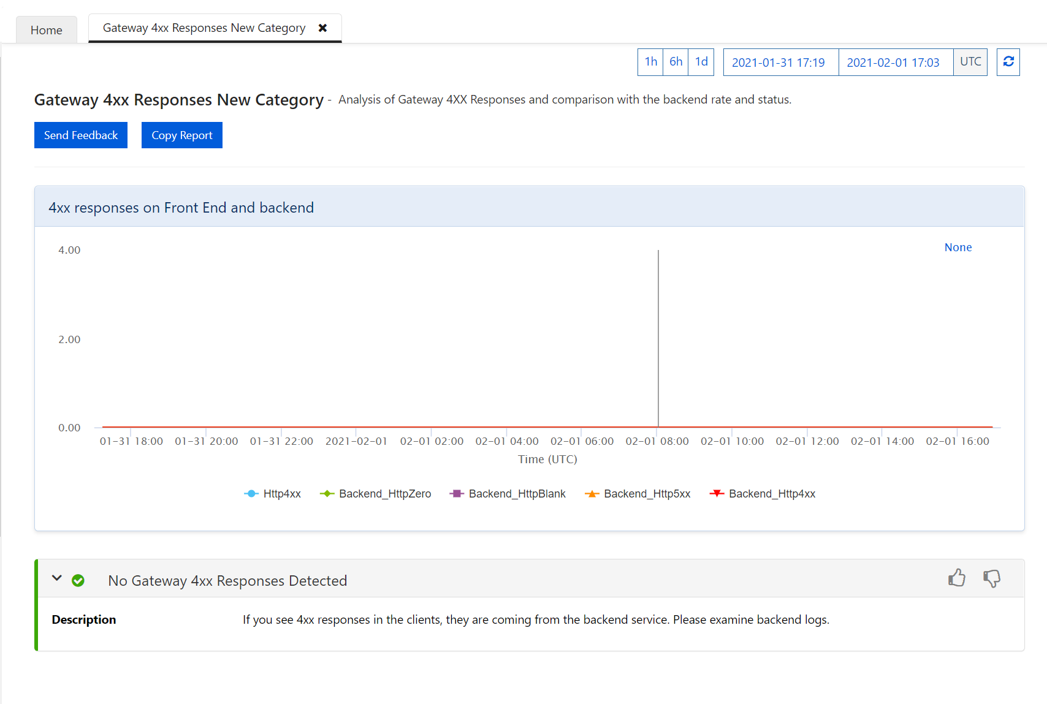Click the refresh icon button
Screen dimensions: 1047x704
coord(1008,62)
